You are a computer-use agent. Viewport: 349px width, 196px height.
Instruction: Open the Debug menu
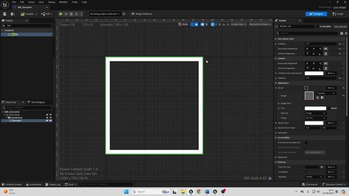pos(51,2)
